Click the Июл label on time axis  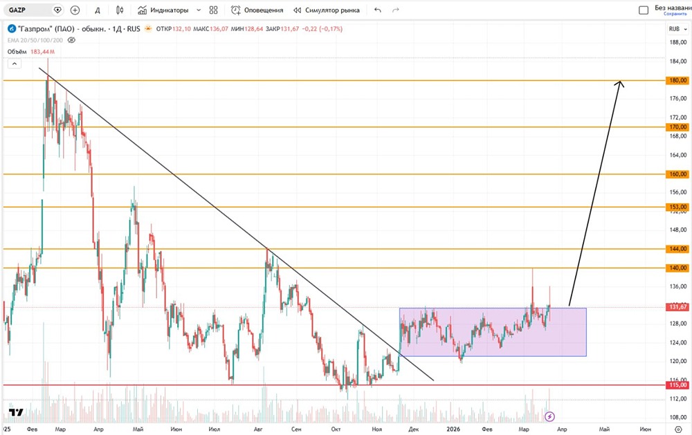point(215,429)
